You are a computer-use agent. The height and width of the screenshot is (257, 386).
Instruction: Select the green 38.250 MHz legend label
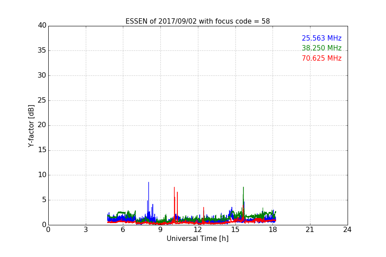click(322, 48)
